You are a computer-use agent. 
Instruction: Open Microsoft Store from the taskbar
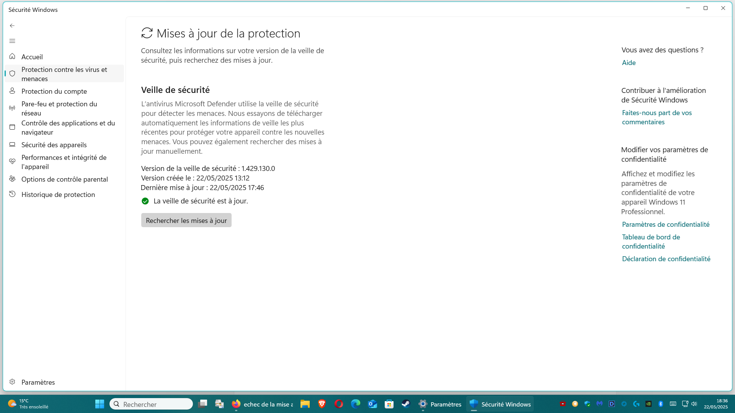click(389, 404)
